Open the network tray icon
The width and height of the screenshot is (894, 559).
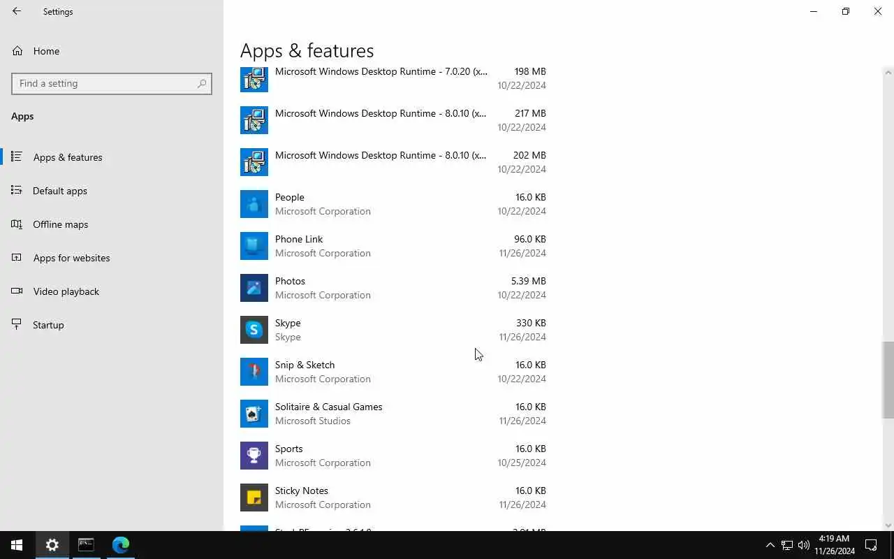pyautogui.click(x=786, y=545)
